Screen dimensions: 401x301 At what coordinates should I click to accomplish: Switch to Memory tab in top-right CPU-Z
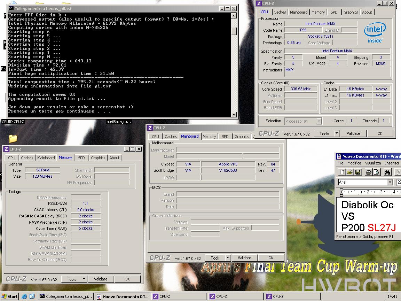click(318, 12)
